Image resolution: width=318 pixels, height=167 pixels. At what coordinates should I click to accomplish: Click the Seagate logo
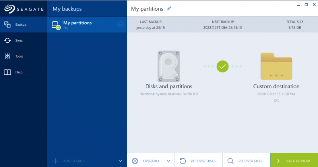[24, 9]
